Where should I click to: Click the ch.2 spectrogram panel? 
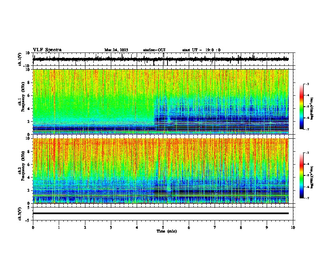[161, 171]
